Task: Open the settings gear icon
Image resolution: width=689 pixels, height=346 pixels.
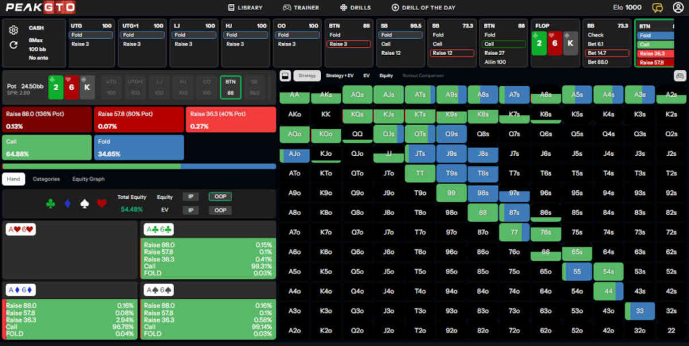Action: [13, 30]
